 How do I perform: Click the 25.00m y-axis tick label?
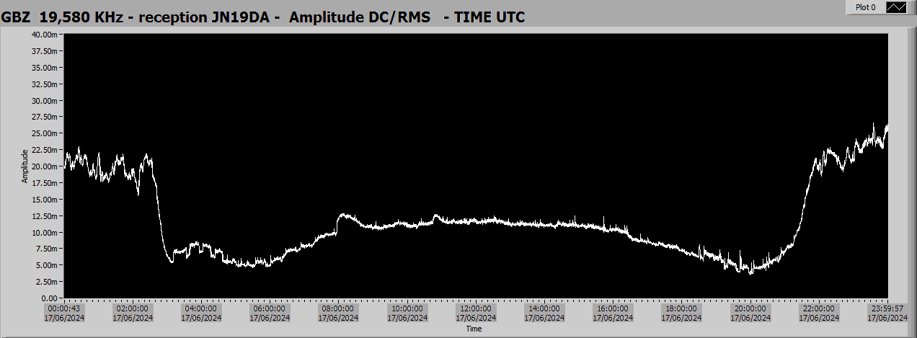pyautogui.click(x=45, y=133)
